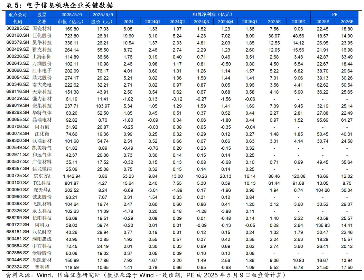The height and width of the screenshot is (280, 364).
Task: Click stock code 002324.SZ in last row
Action: [17, 267]
